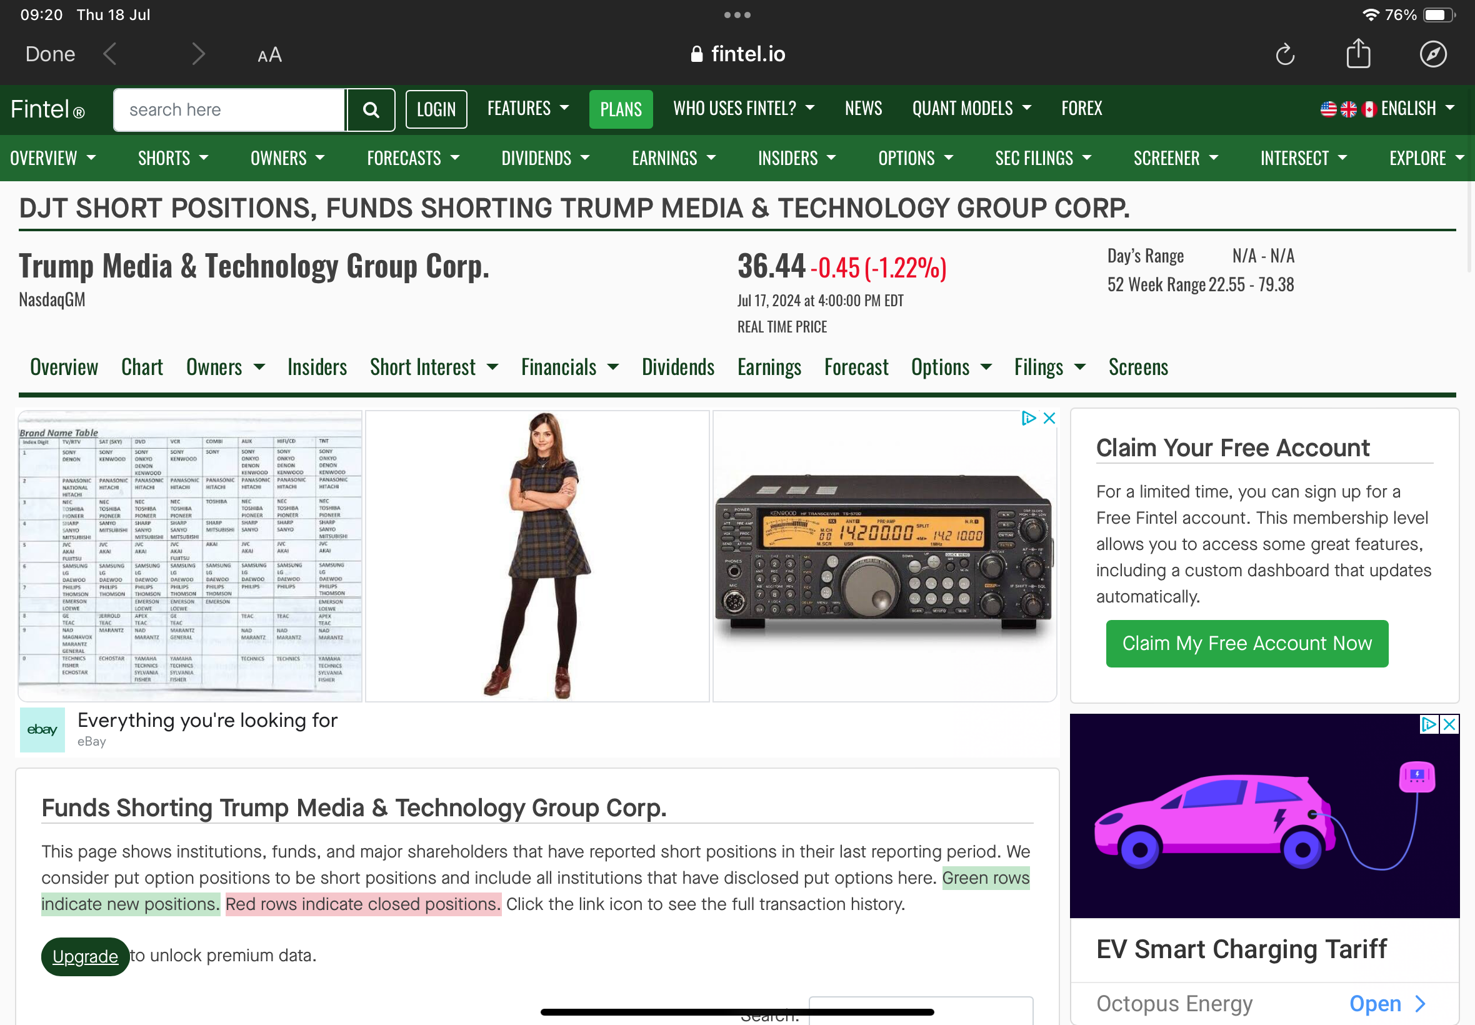Switch to the Forecast tab
1475x1025 pixels.
pyautogui.click(x=856, y=367)
